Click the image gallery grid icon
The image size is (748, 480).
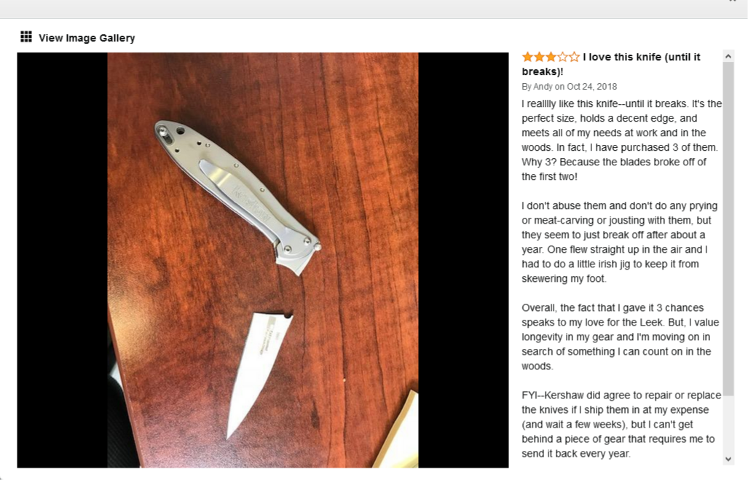pyautogui.click(x=26, y=36)
